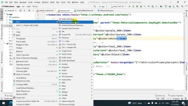
Task: Click the Apply Changes and Restart Activity icon
Action: coord(133,6)
